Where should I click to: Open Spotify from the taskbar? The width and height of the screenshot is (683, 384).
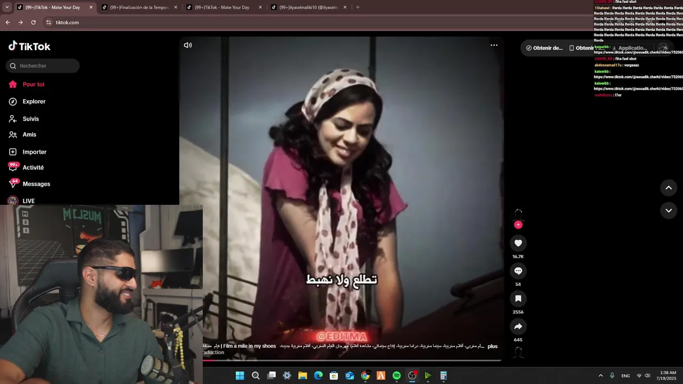click(x=396, y=375)
